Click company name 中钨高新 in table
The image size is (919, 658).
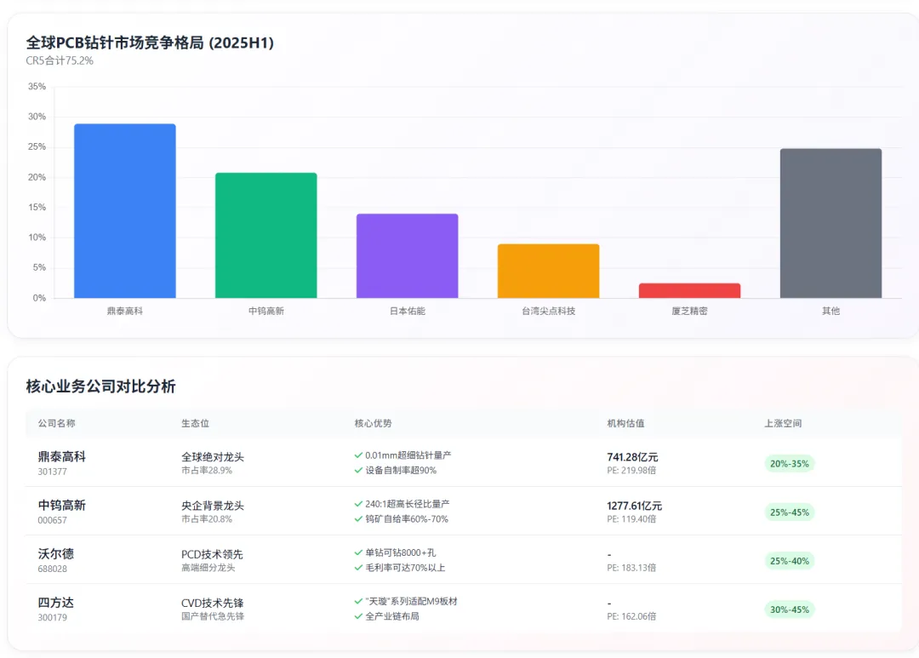[x=62, y=505]
